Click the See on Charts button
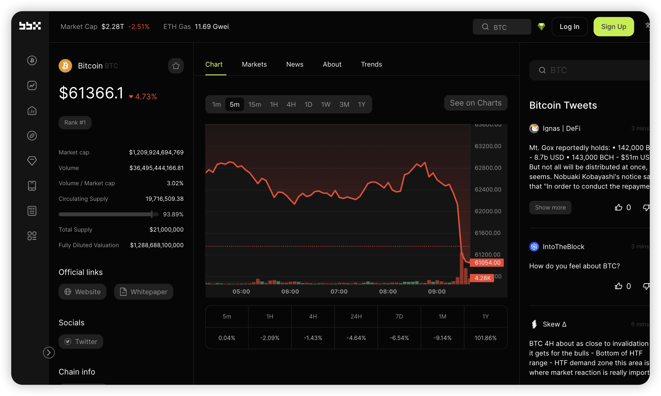The height and width of the screenshot is (396, 661). coord(476,103)
